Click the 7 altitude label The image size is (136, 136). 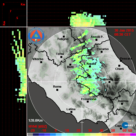[11, 11]
